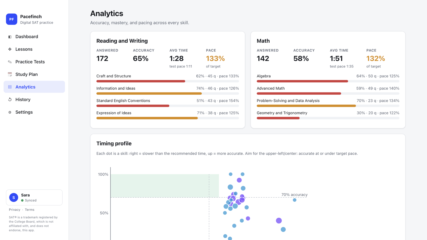Click the Practice Tests pencil icon

[x=10, y=62]
